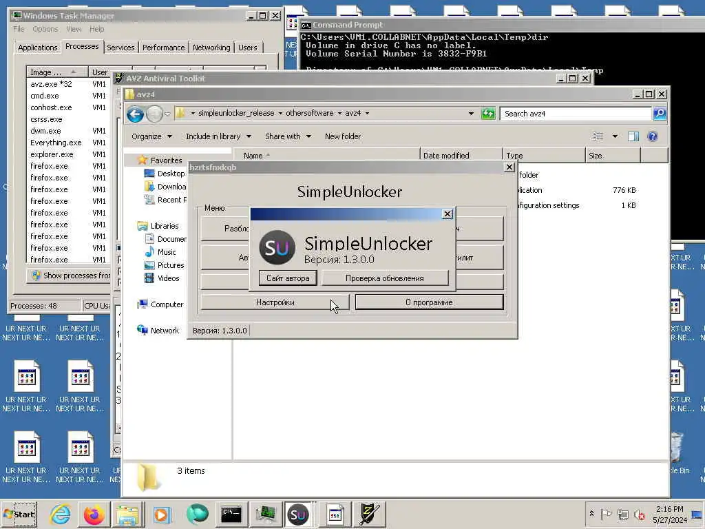Open the Organize dropdown menu
Viewport: 705px width, 529px height.
coord(151,136)
